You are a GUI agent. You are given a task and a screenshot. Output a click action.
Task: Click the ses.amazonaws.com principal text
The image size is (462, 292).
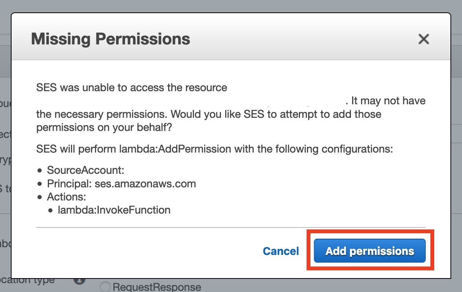click(x=145, y=183)
